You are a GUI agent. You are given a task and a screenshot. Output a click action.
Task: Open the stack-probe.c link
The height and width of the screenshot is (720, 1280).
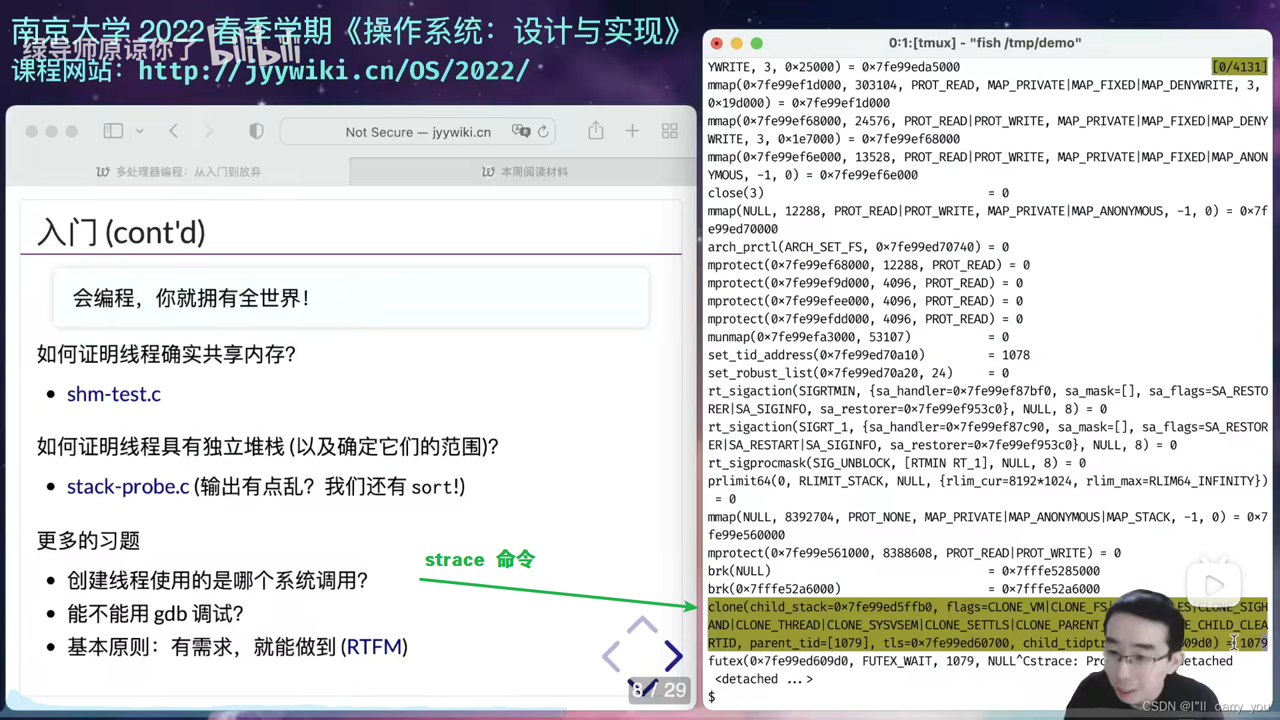coord(128,487)
